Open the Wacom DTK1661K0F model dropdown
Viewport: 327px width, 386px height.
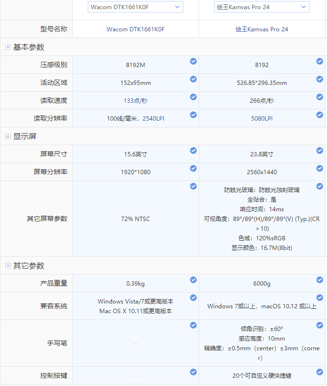click(x=136, y=7)
